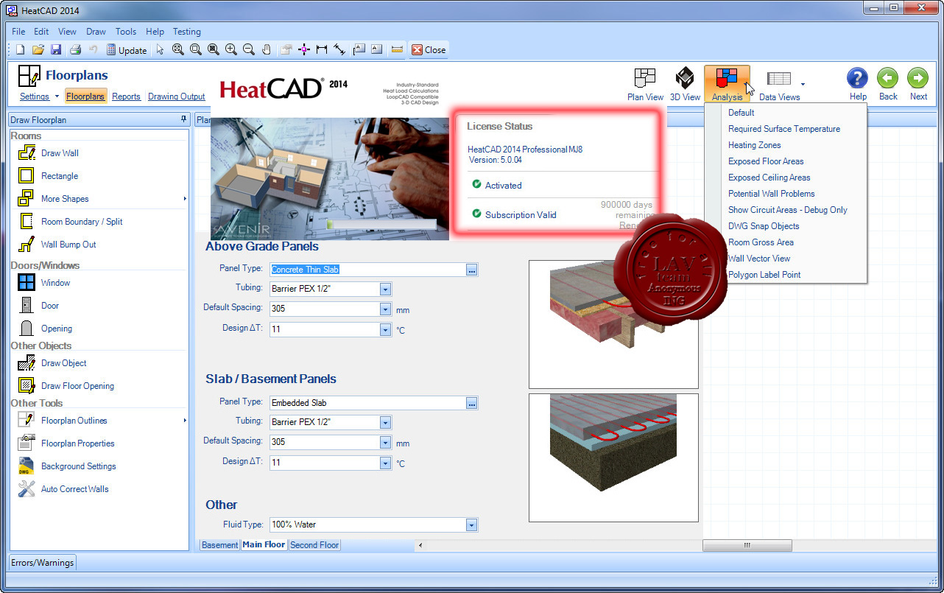
Task: Pin the Draw Floorplan panel
Action: pyautogui.click(x=183, y=119)
